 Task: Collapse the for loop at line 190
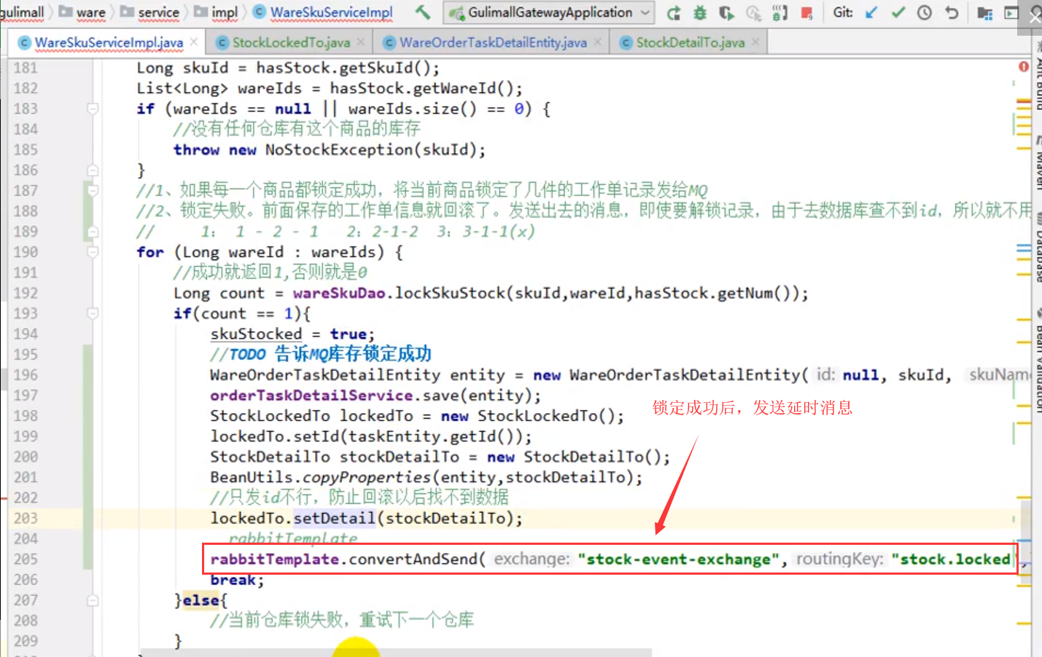[93, 252]
